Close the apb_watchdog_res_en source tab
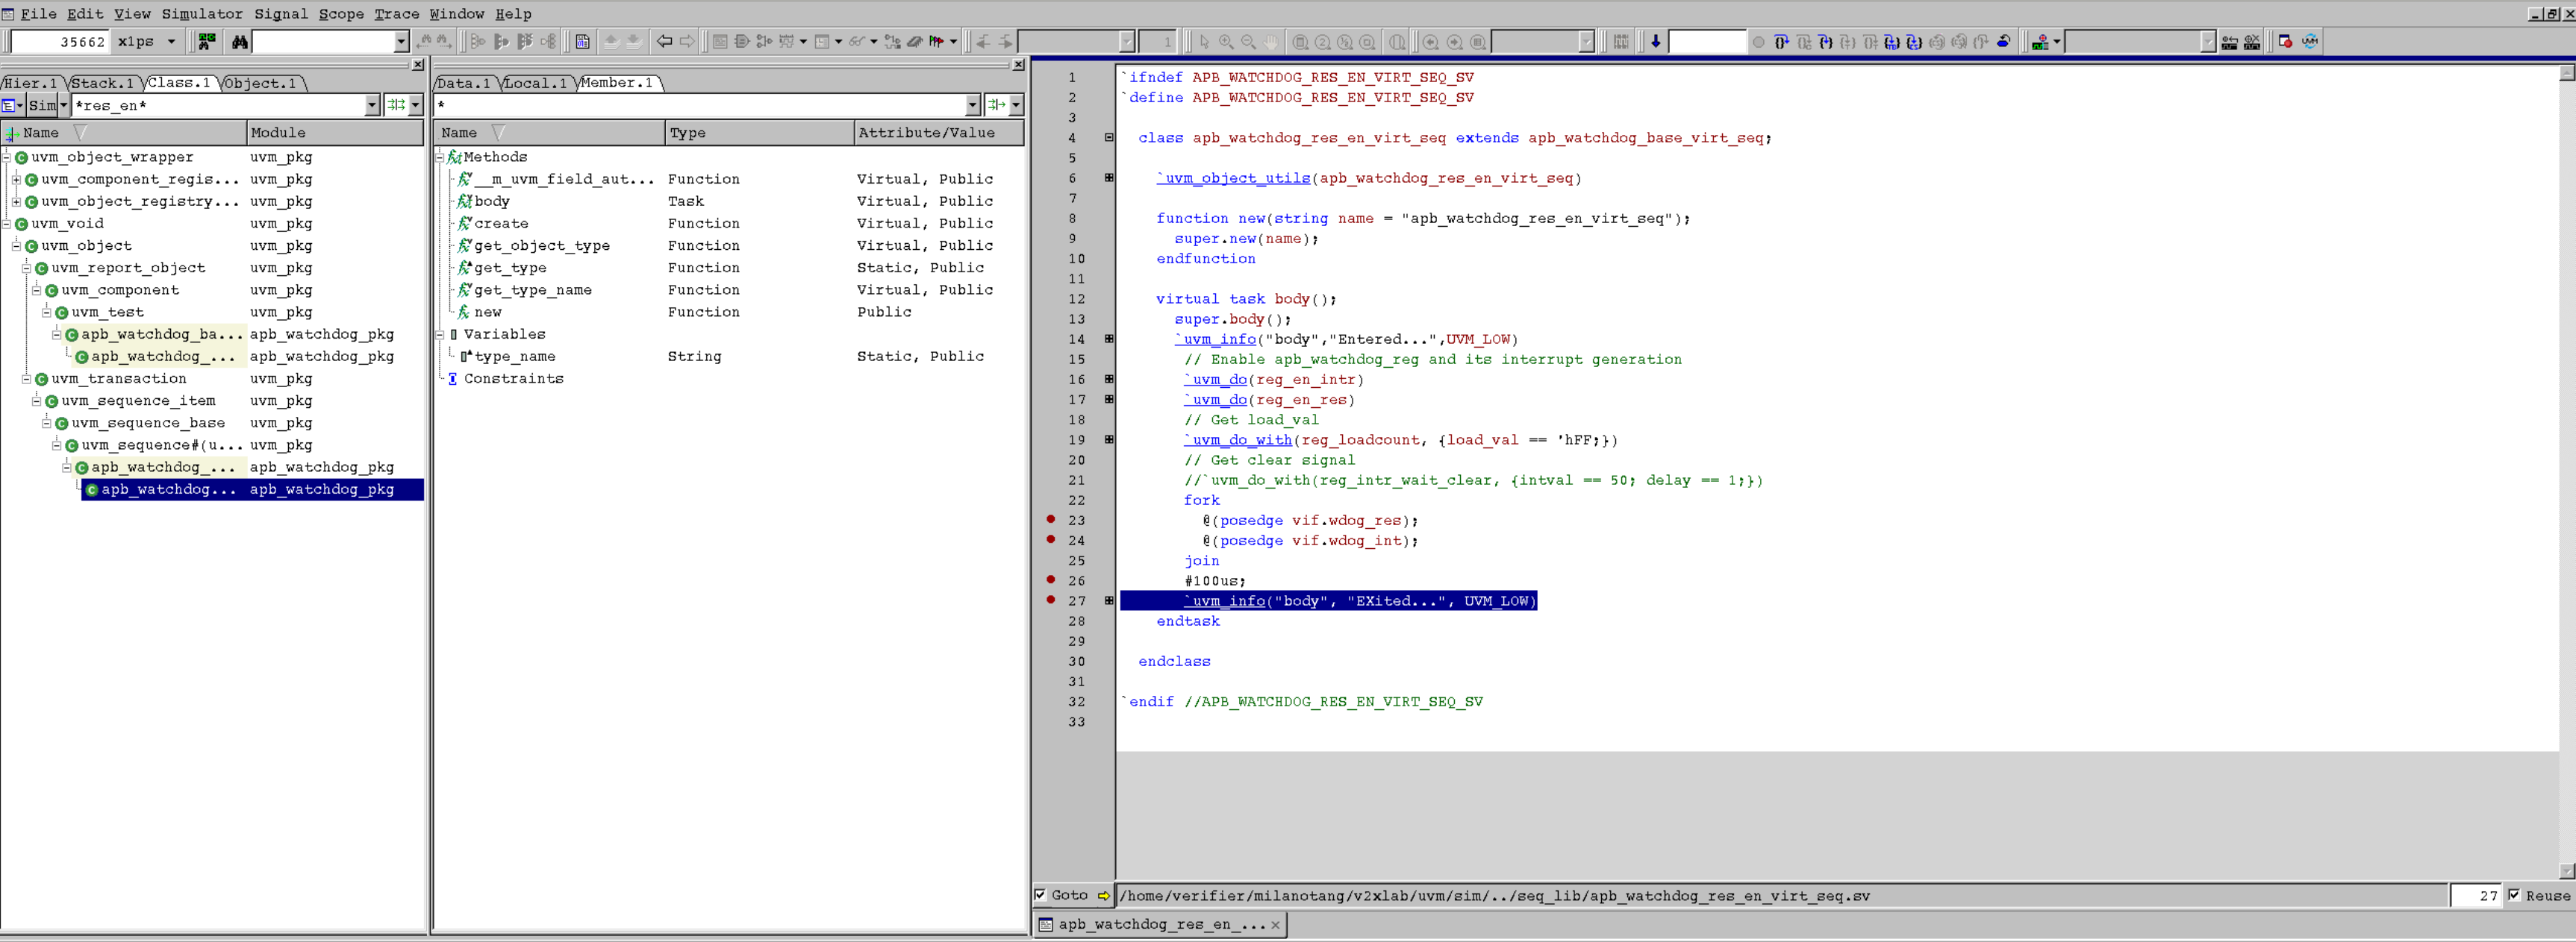The width and height of the screenshot is (2576, 942). (x=1275, y=925)
